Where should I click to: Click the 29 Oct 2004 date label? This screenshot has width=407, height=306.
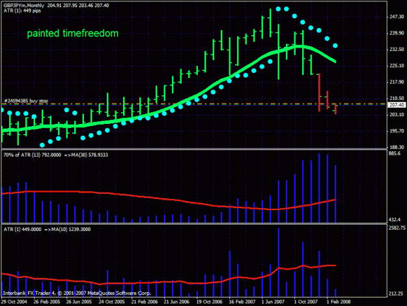click(14, 301)
